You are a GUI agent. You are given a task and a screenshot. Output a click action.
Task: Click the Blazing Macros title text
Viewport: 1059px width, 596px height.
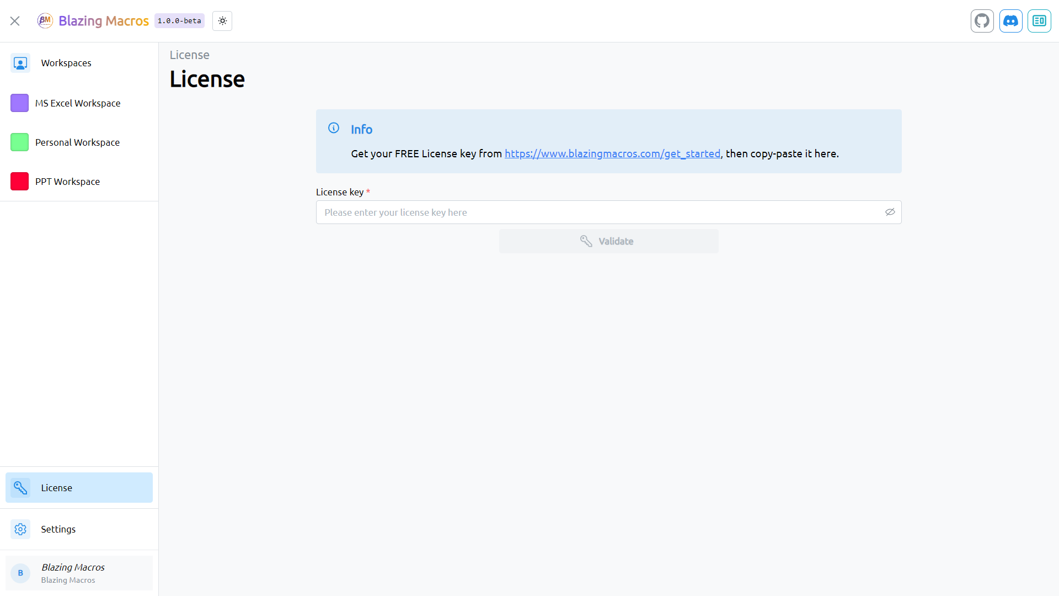(104, 21)
